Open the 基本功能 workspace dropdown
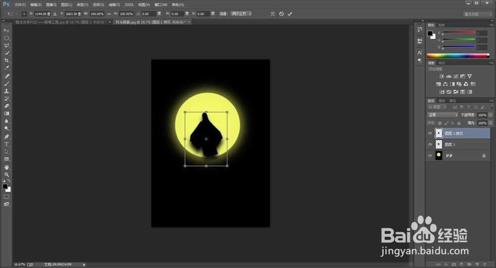 tap(478, 14)
